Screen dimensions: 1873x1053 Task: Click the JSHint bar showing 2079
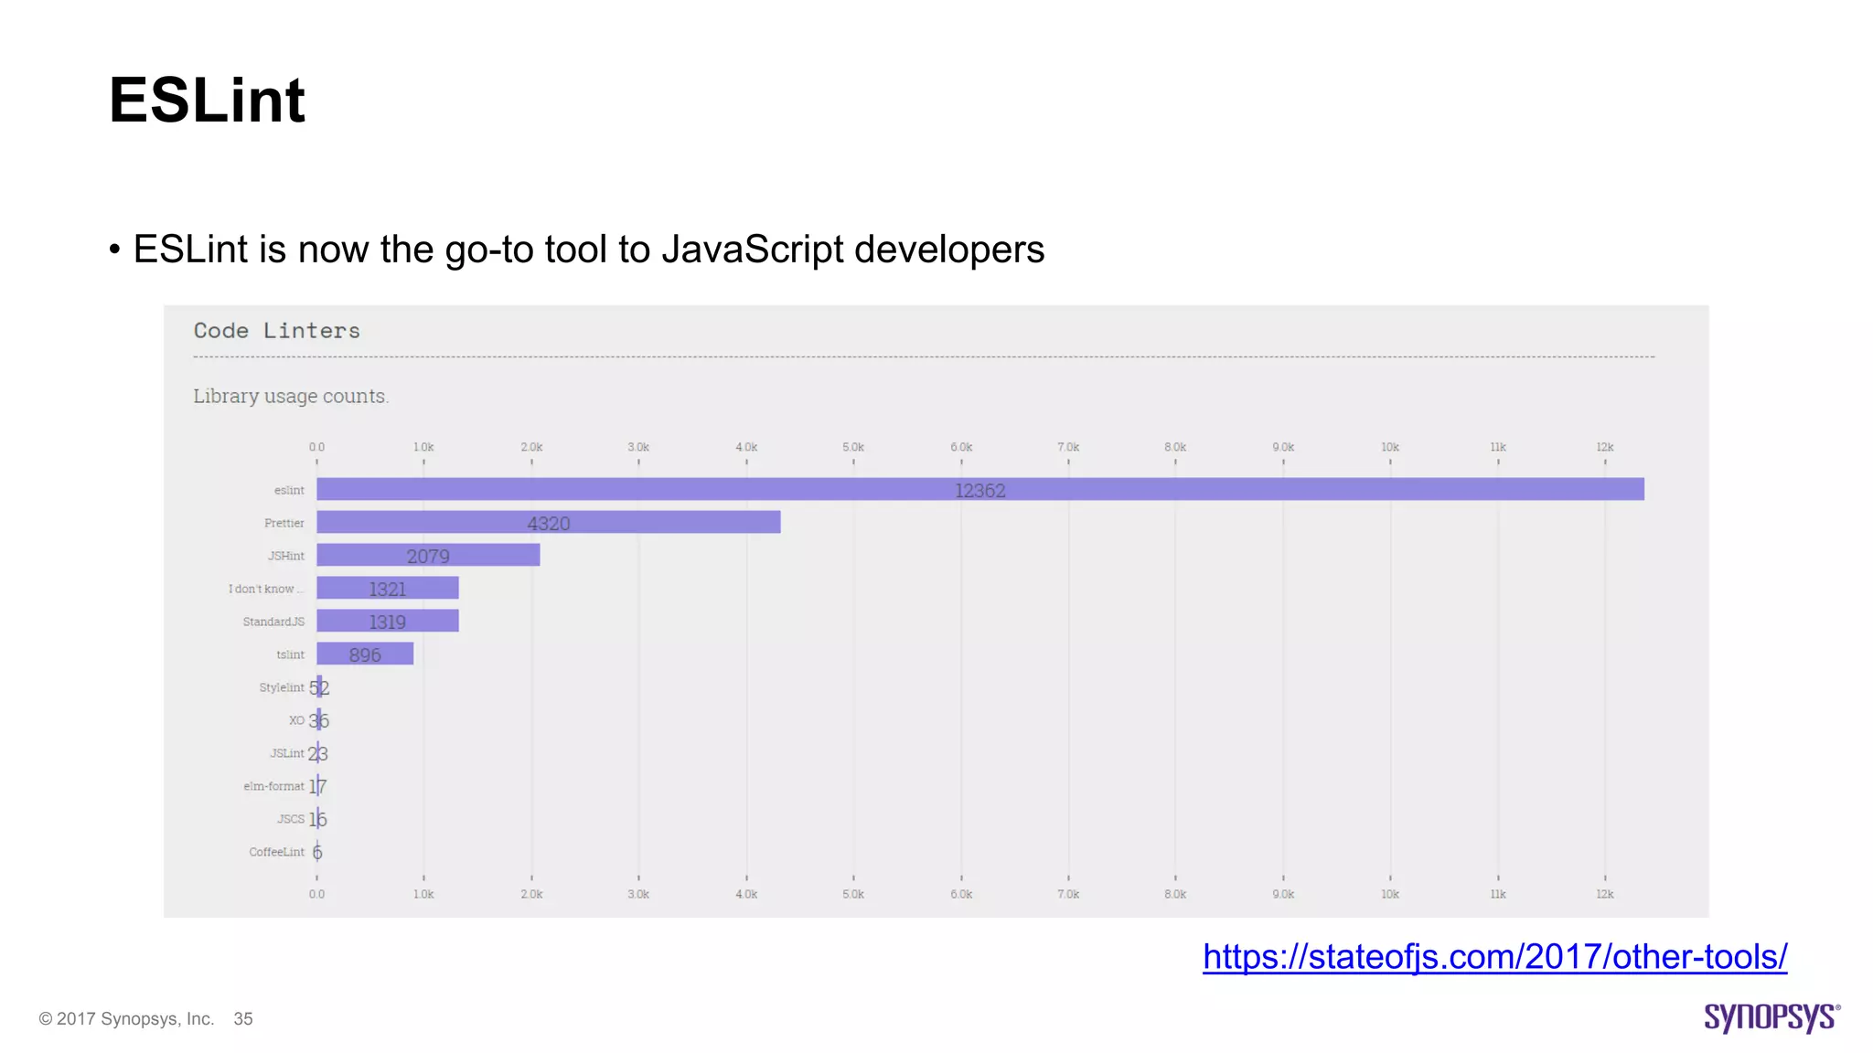pyautogui.click(x=428, y=555)
